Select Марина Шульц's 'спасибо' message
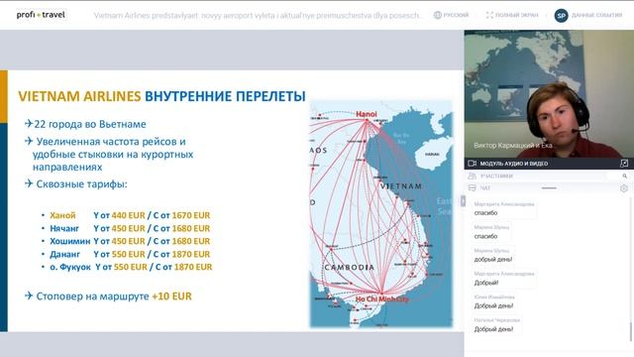 pos(485,236)
